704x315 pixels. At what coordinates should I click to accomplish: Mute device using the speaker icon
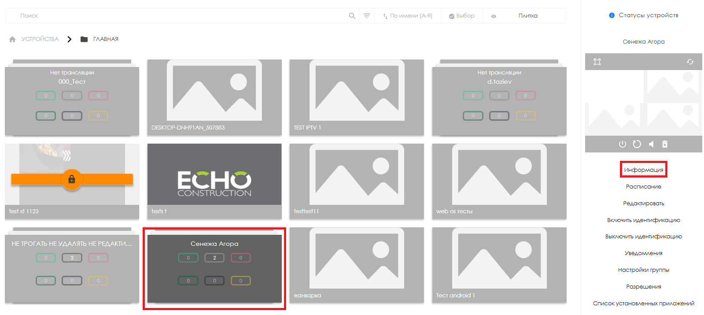tap(651, 144)
